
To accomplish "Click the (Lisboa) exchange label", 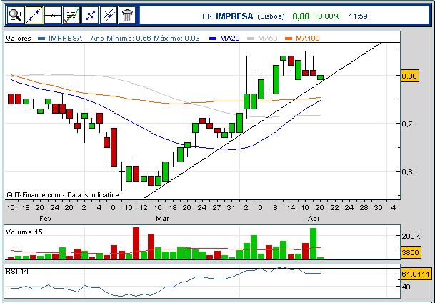I will pos(271,16).
